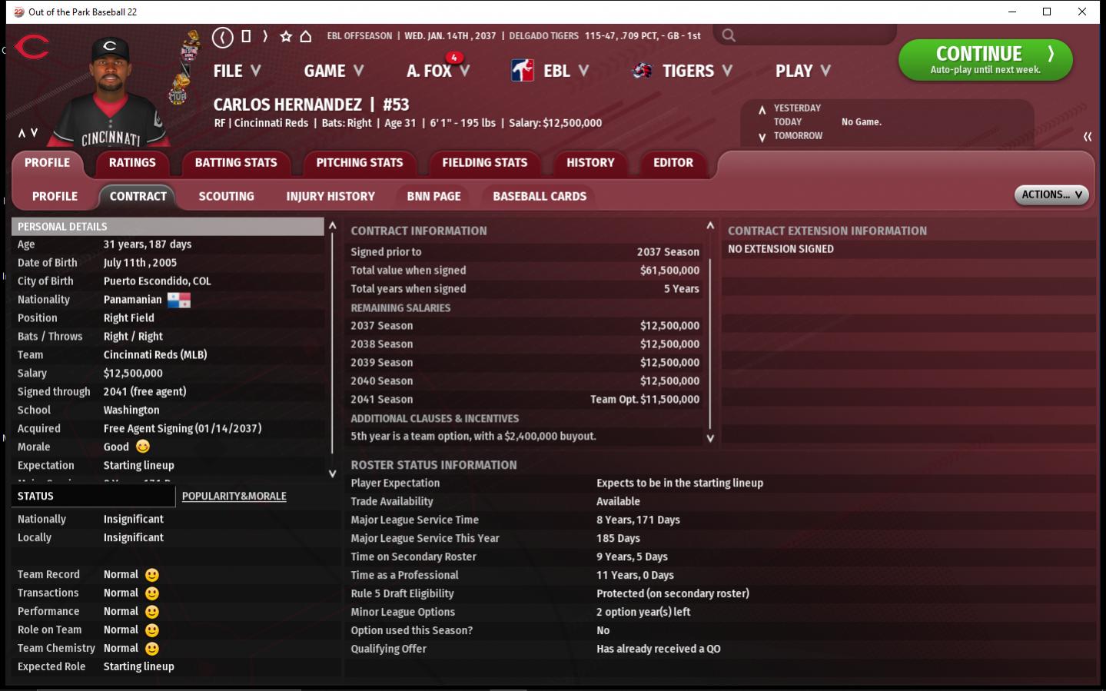Screen dimensions: 1106x691
Task: Go to the home screen icon
Action: [306, 36]
